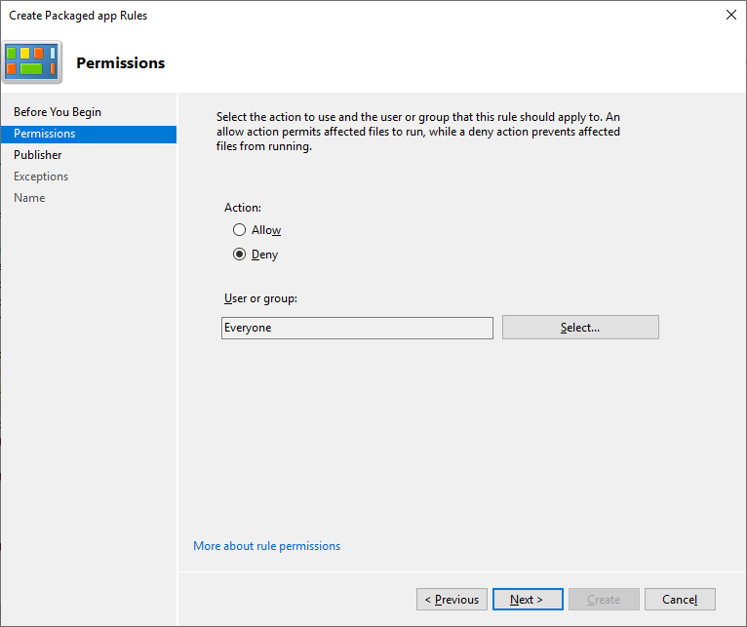
Task: Switch to the Publisher step
Action: pos(38,155)
